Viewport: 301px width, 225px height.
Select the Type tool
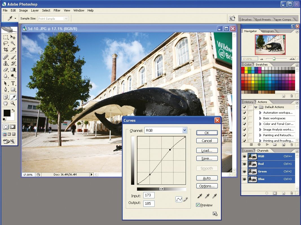pyautogui.click(x=13, y=83)
